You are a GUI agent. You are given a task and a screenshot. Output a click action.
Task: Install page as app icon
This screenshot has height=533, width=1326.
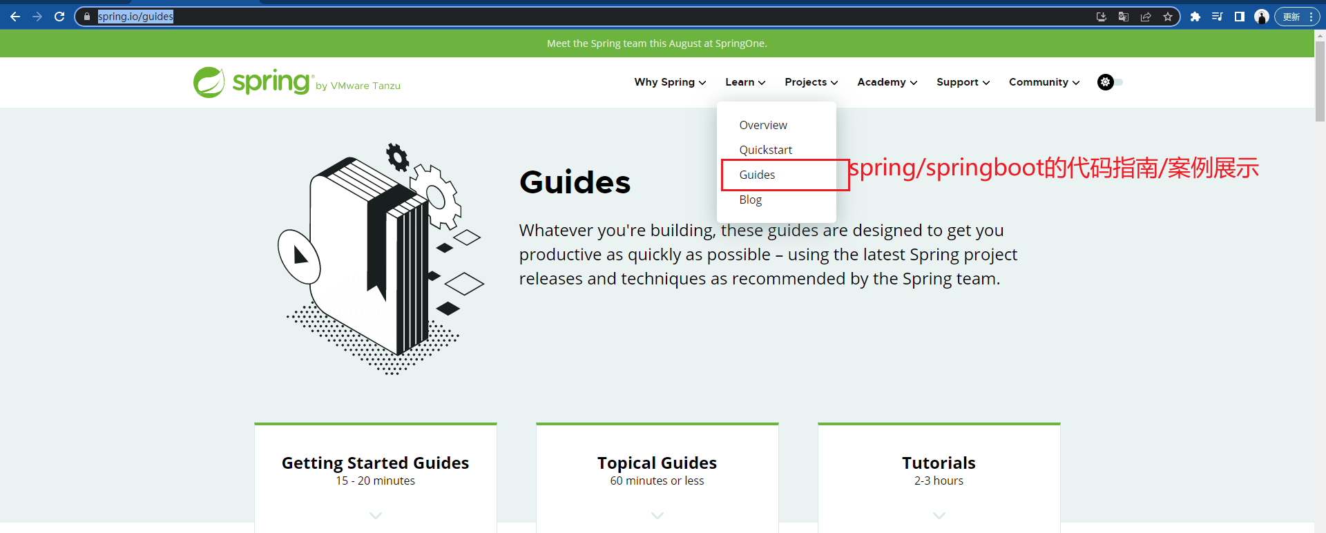tap(1102, 17)
